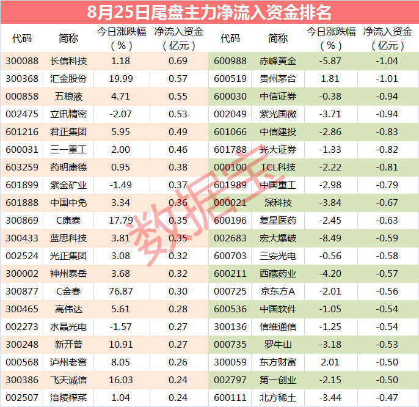Click stock name 神州泰岳
419x407 pixels.
point(68,274)
